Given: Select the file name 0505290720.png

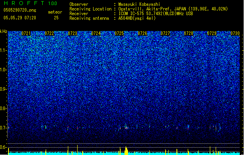Looking at the screenshot, I should point(20,10).
